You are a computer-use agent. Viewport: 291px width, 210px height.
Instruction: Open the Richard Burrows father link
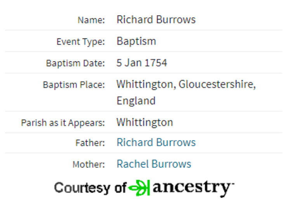click(x=156, y=142)
